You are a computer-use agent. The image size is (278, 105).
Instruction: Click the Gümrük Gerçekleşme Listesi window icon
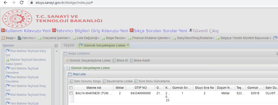68,68
